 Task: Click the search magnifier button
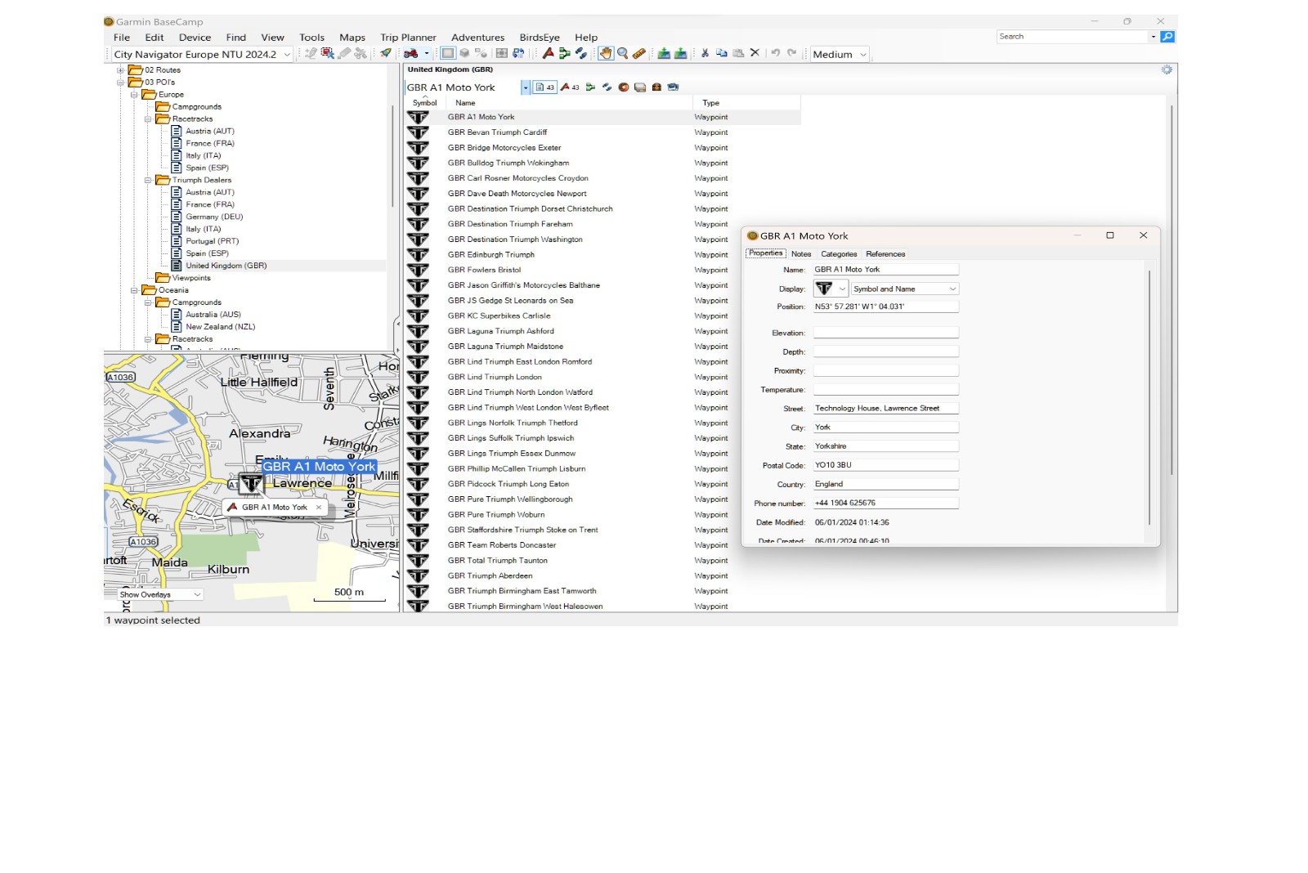coord(1167,37)
